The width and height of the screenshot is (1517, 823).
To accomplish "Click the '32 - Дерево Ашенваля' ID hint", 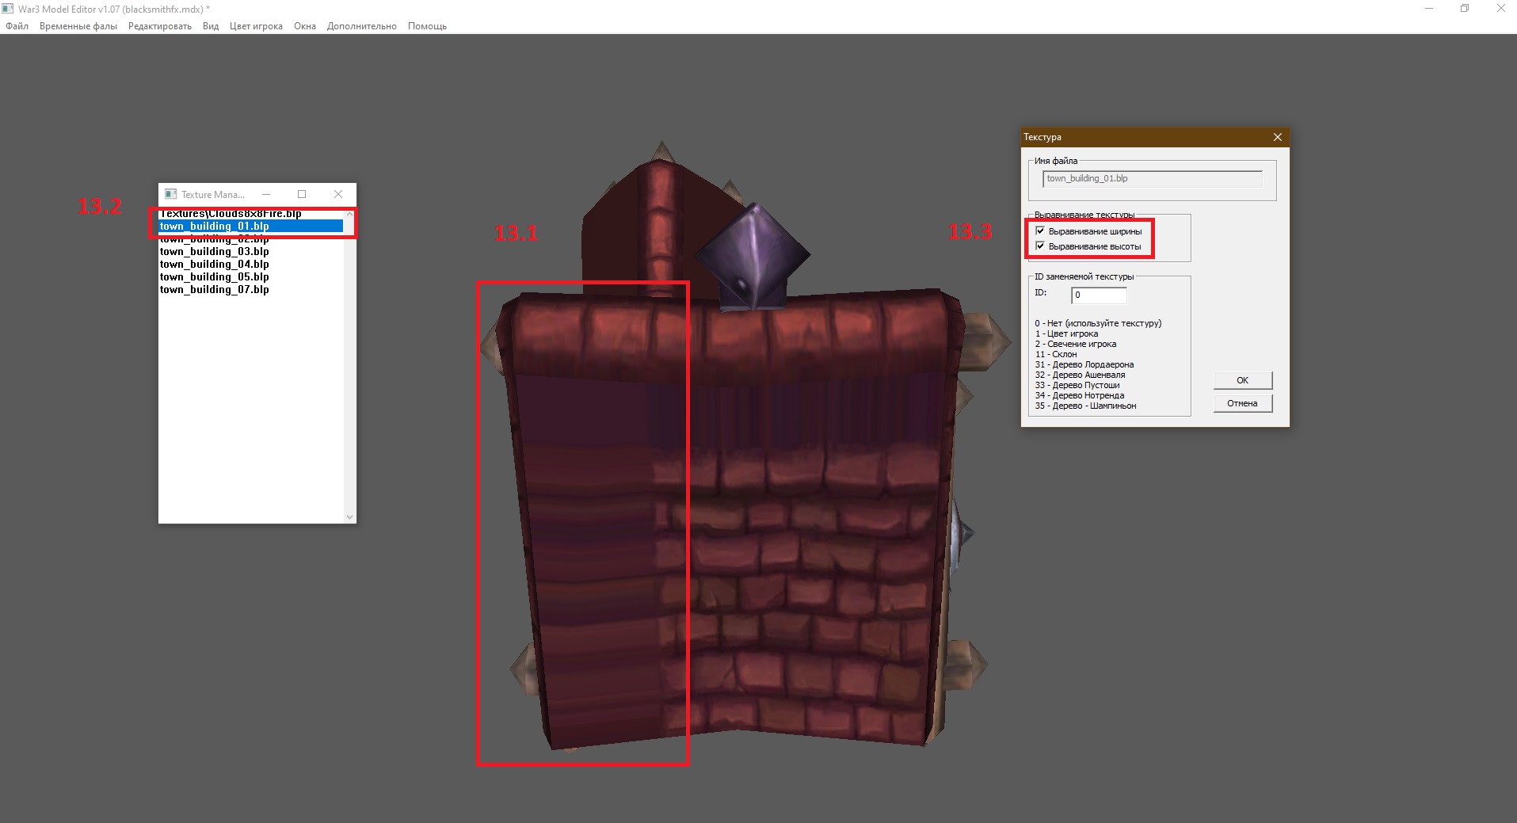I will (1081, 375).
